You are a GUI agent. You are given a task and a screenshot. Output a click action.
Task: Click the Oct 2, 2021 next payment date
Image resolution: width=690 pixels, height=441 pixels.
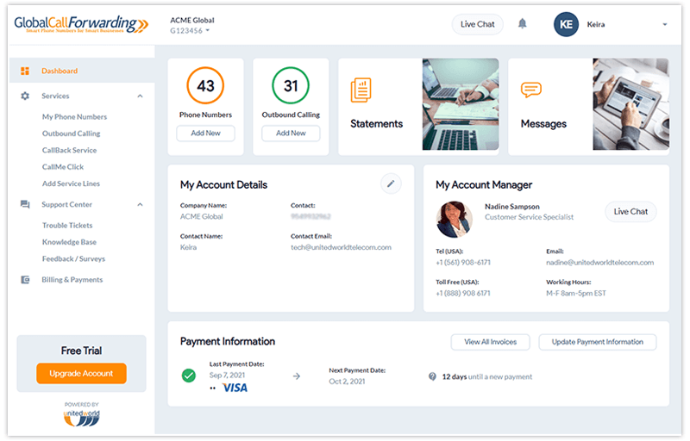[348, 382]
